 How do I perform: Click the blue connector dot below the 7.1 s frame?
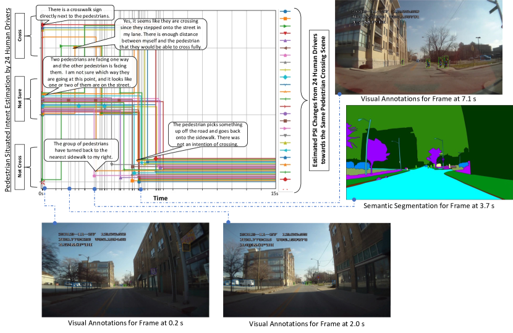pos(339,94)
